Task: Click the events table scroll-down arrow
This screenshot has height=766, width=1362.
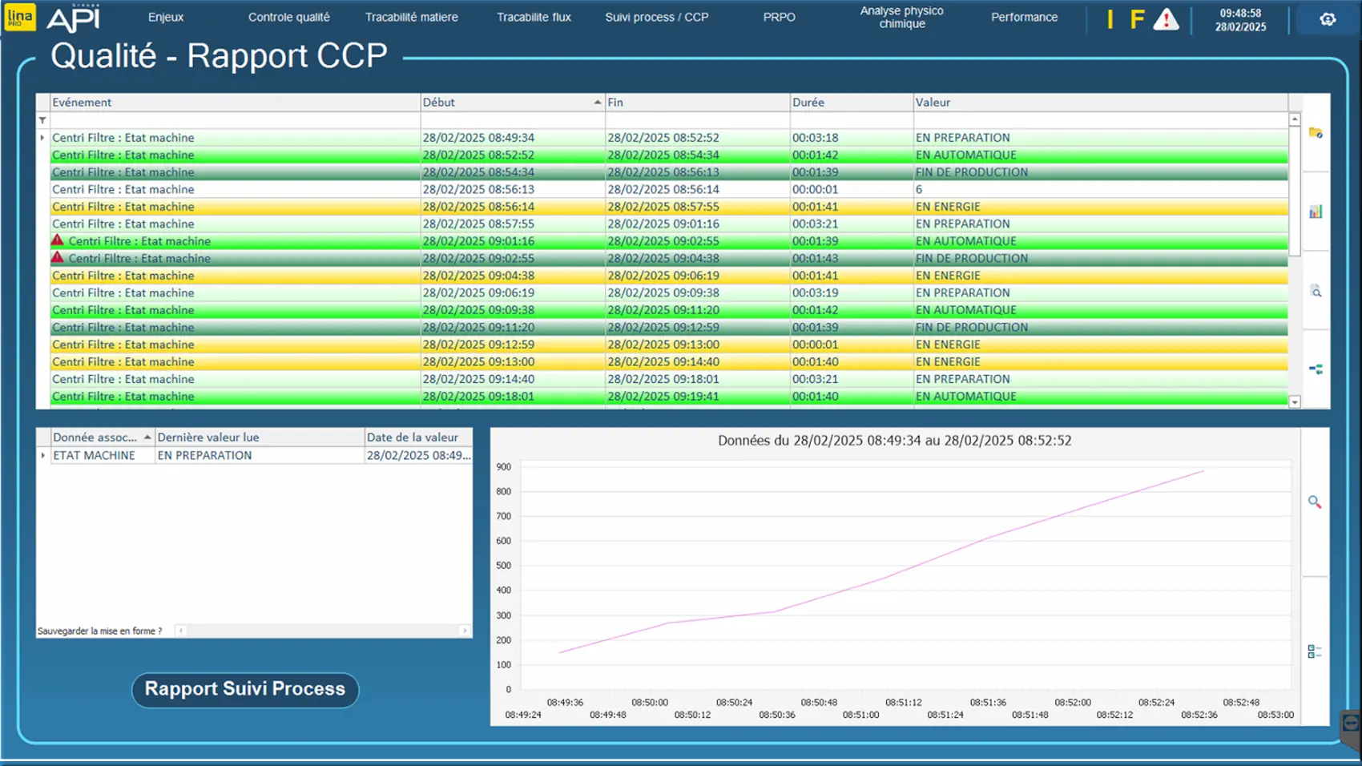Action: [x=1295, y=402]
